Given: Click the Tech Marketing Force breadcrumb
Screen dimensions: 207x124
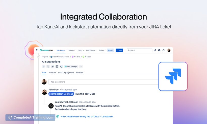Looking at the screenshot, I should [61, 57].
